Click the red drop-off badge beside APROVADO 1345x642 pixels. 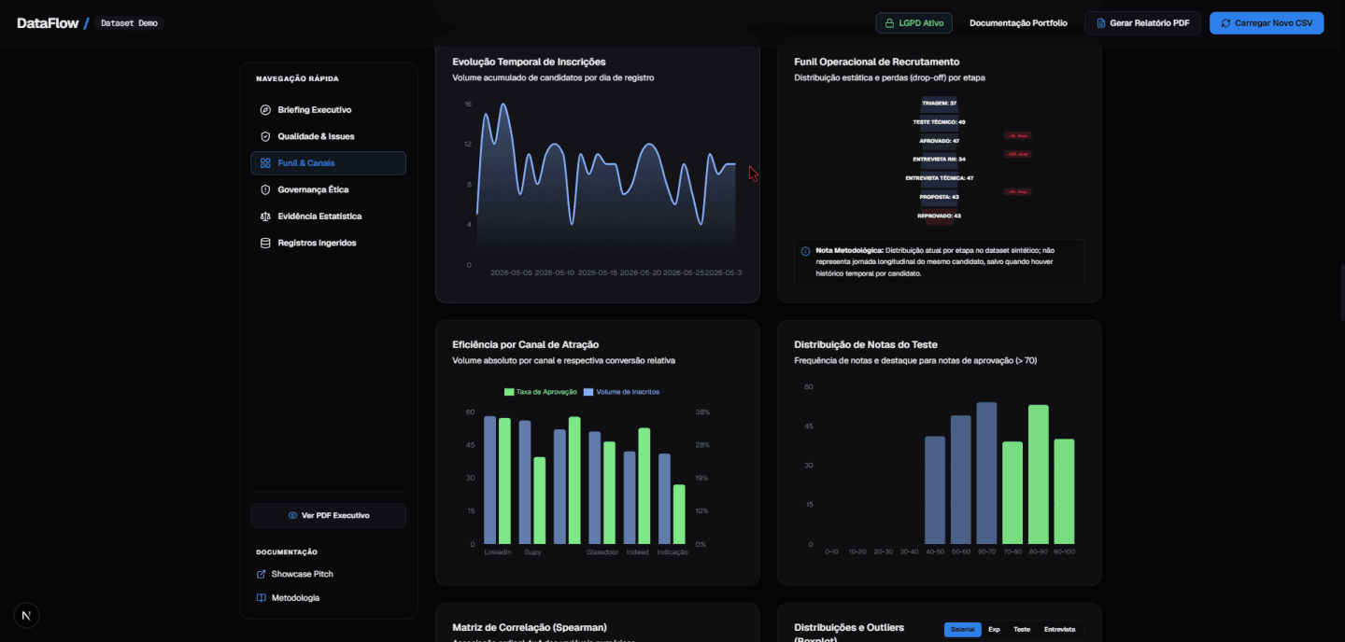tap(1017, 136)
